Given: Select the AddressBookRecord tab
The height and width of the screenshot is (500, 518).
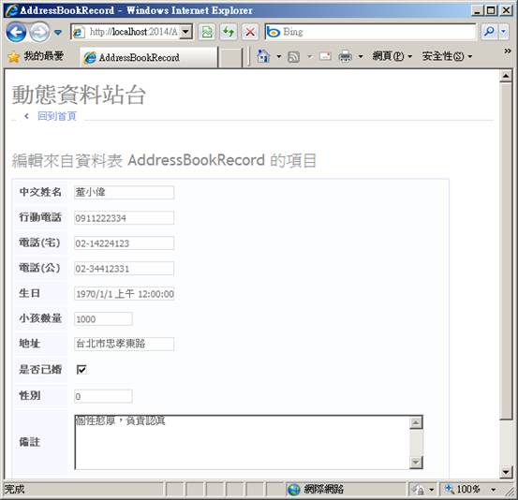Looking at the screenshot, I should [149, 57].
